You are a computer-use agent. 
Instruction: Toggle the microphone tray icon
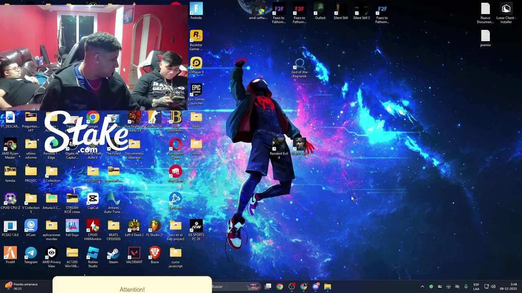pyautogui.click(x=466, y=286)
